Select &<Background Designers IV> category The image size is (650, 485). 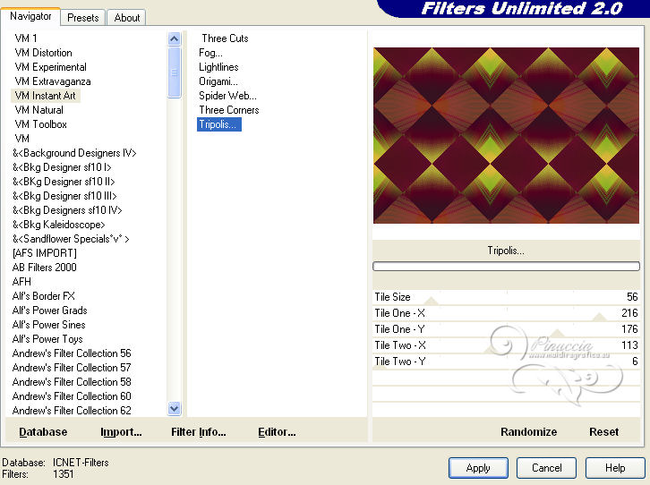coord(74,153)
